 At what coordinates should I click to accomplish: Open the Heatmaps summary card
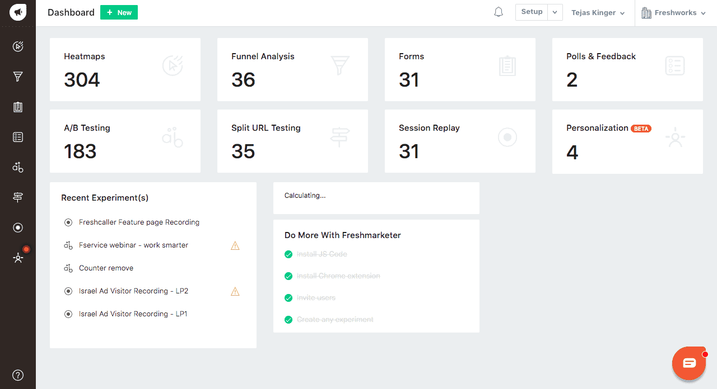(x=125, y=70)
